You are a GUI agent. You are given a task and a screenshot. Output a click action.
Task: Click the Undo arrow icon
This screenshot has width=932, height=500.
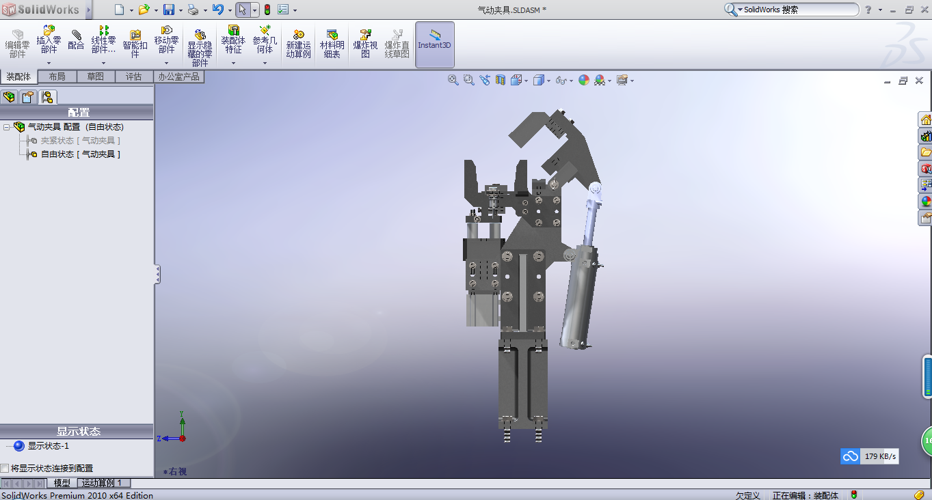pyautogui.click(x=218, y=10)
